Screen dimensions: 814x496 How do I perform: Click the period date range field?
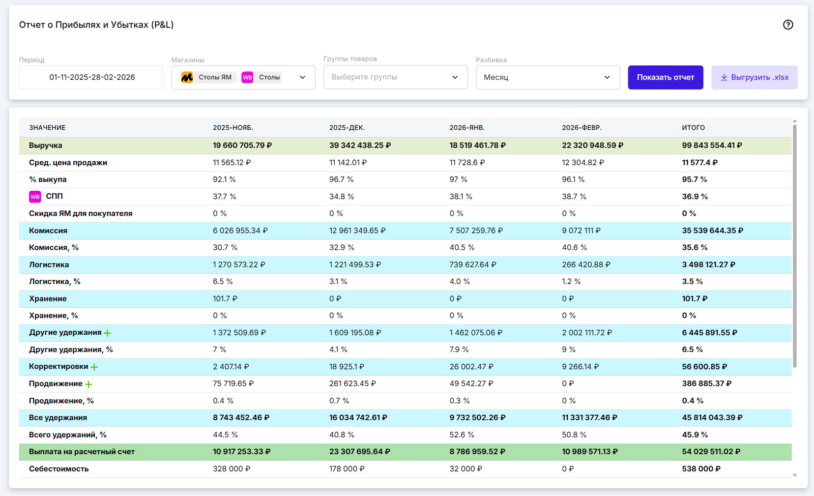tap(92, 77)
